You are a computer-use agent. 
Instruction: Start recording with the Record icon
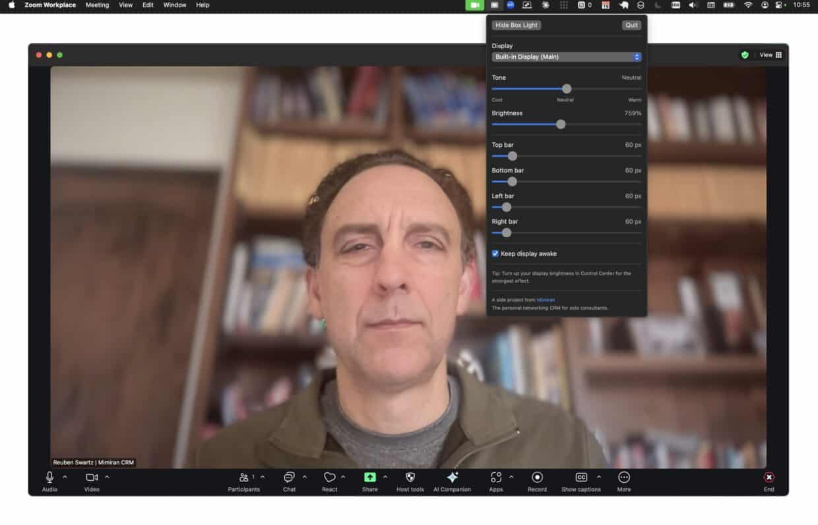click(537, 478)
